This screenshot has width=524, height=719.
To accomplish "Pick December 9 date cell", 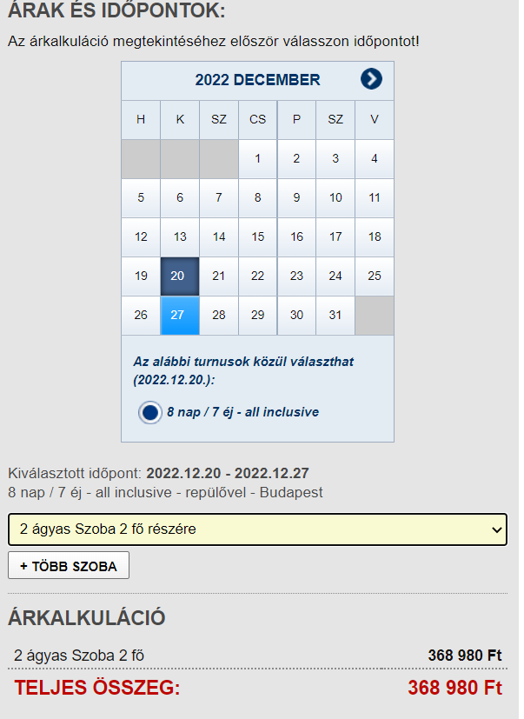I will pyautogui.click(x=296, y=197).
